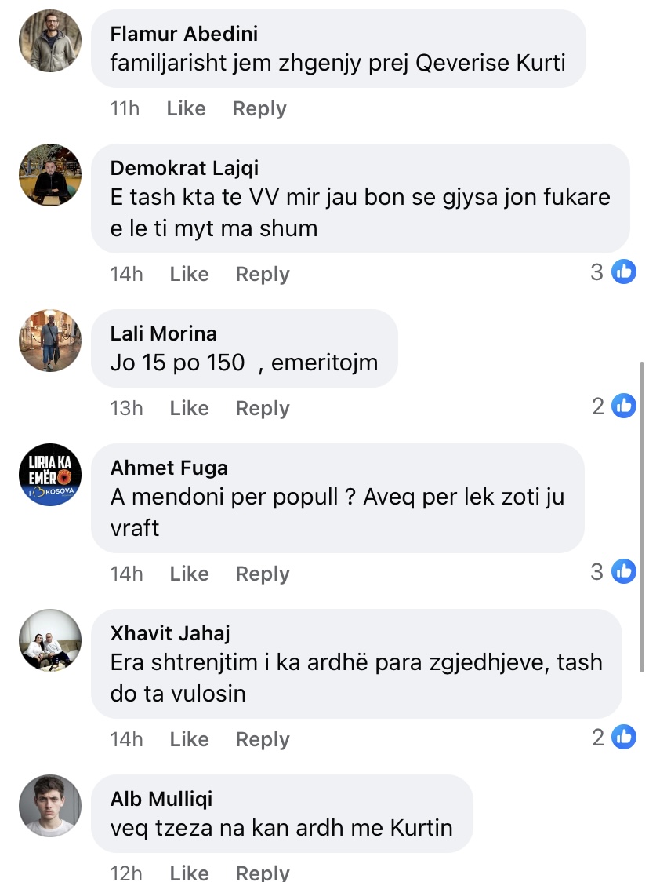Open Lali Morina's profile picture
This screenshot has width=649, height=882.
click(50, 341)
